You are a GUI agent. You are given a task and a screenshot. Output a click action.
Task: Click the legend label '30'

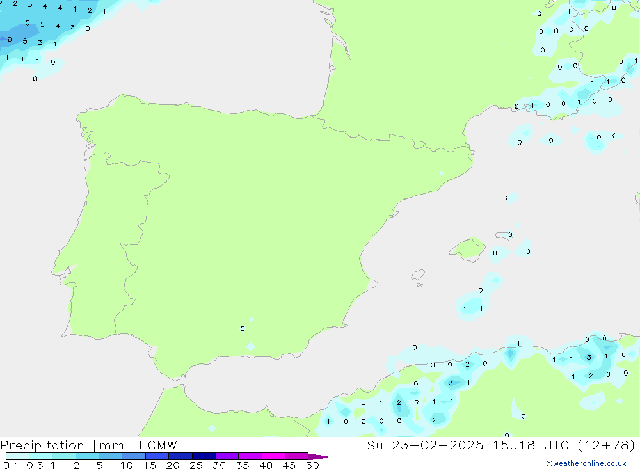(219, 465)
